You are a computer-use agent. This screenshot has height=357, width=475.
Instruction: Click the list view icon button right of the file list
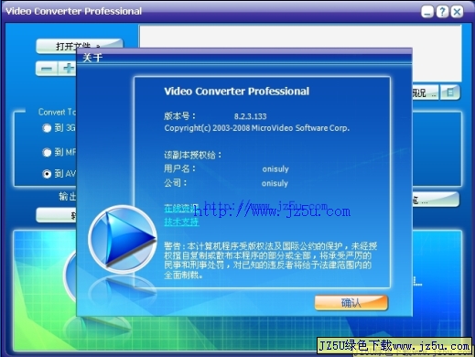450,92
